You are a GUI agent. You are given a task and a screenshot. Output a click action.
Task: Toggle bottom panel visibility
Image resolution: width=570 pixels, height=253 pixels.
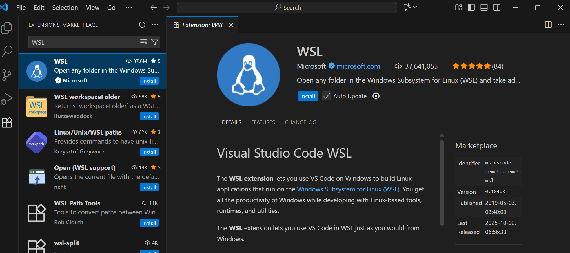coord(484,8)
